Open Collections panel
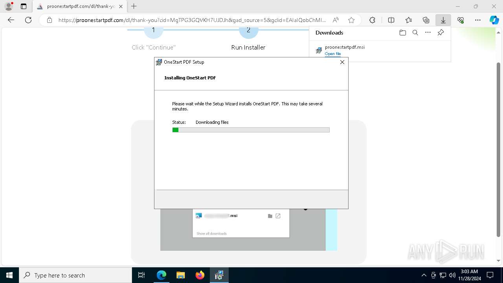This screenshot has height=283, width=503. [x=426, y=20]
